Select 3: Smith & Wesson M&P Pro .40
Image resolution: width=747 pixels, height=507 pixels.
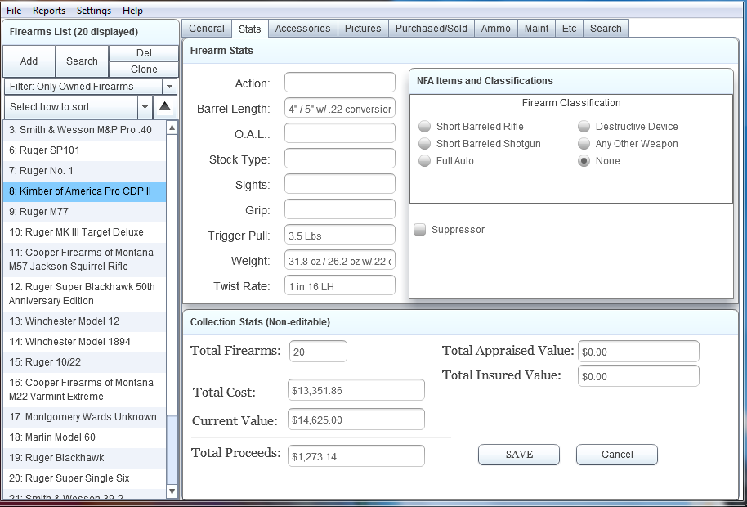(x=85, y=129)
